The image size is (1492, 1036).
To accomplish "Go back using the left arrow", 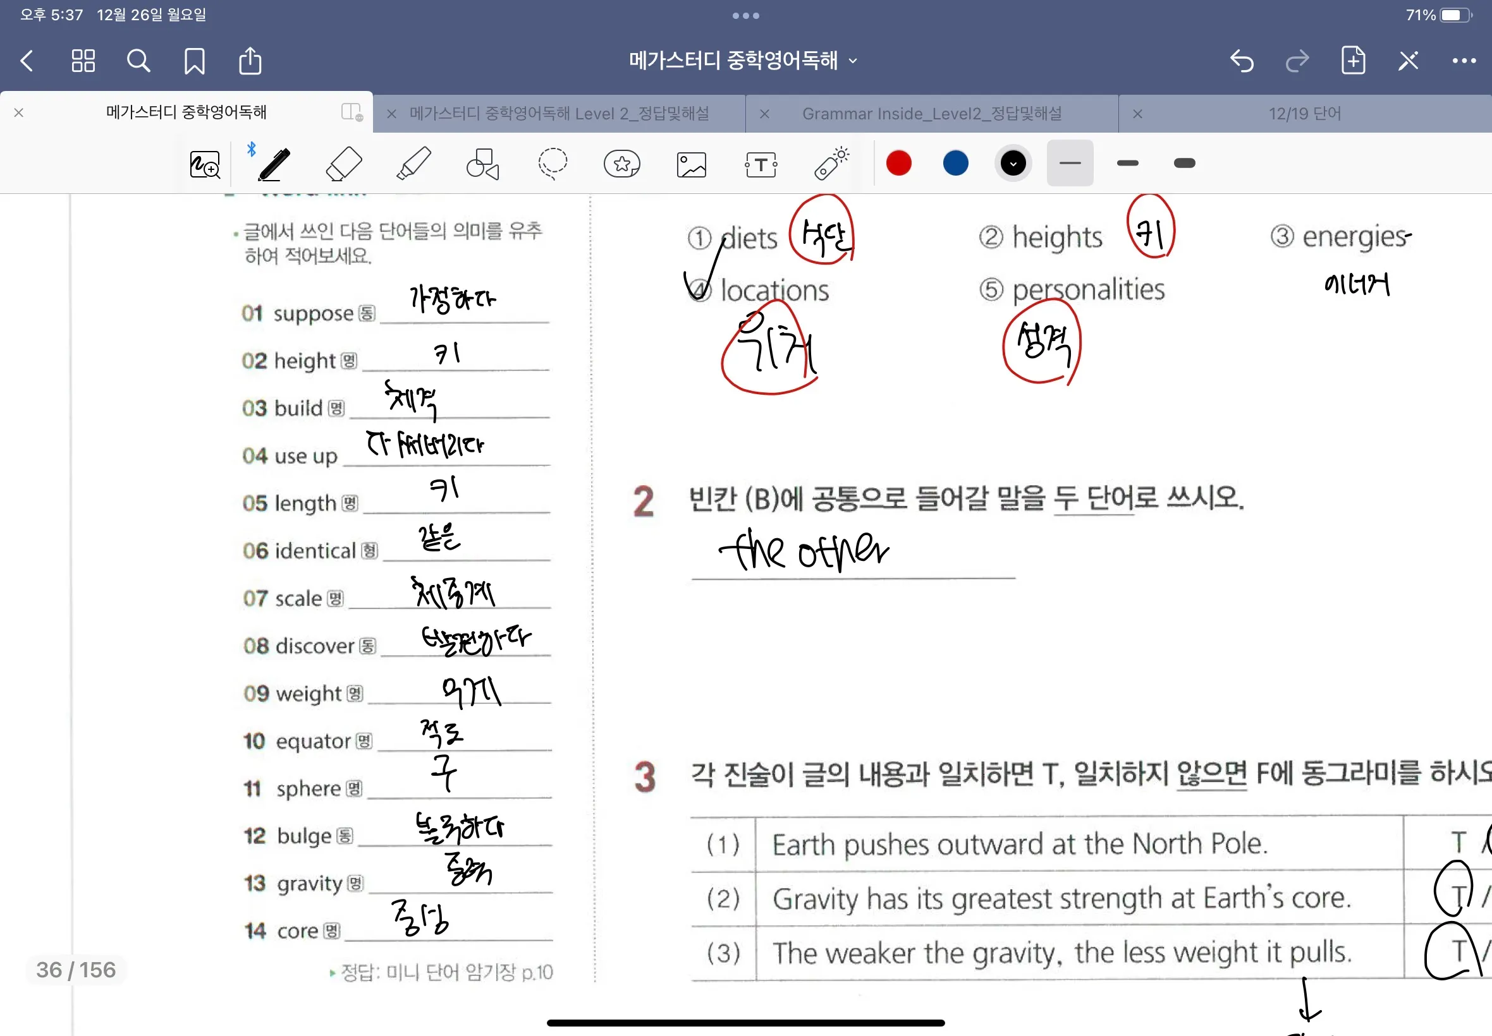I will (27, 61).
